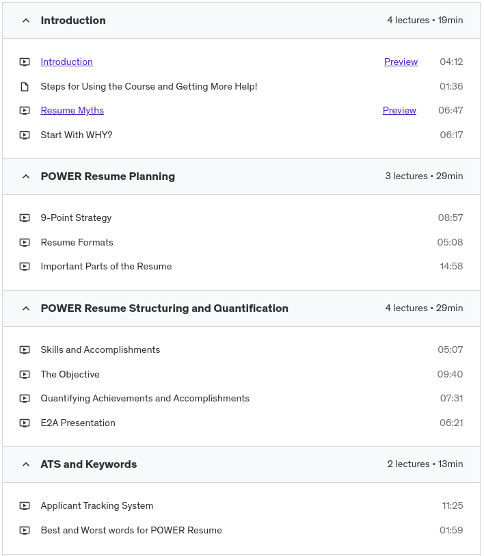Image resolution: width=484 pixels, height=556 pixels.
Task: Select the POWER Resume Planning section title
Action: [107, 176]
